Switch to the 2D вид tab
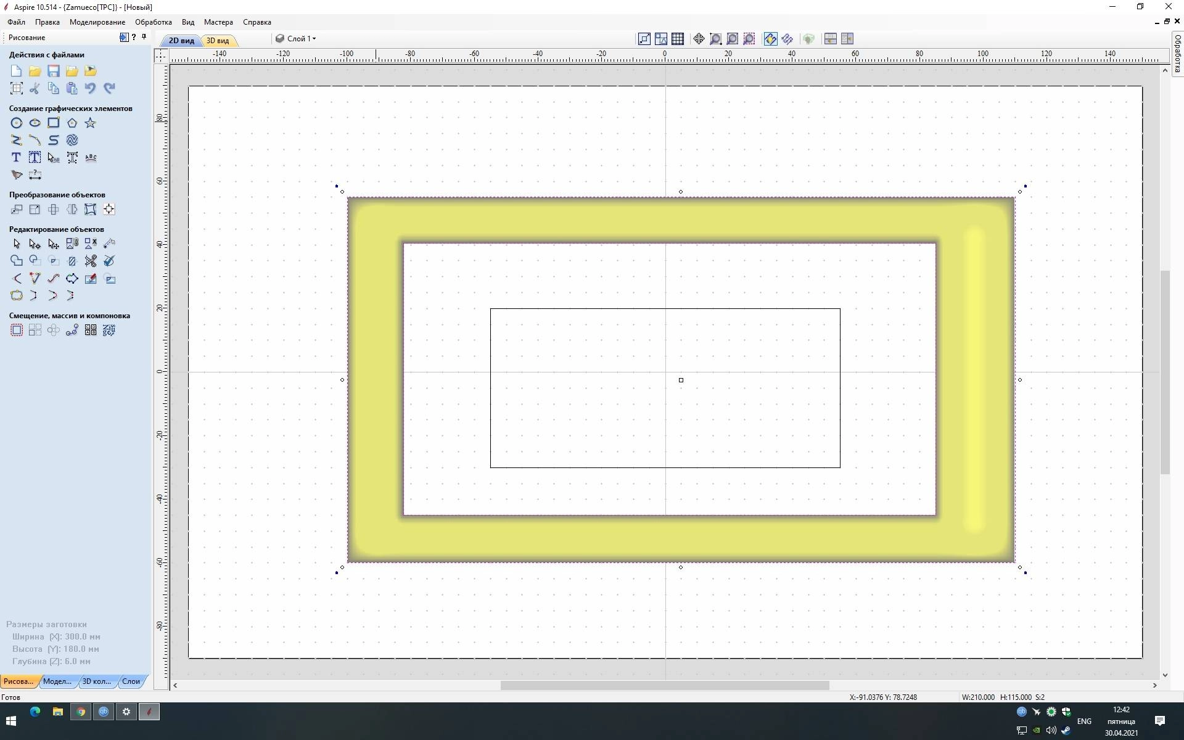 pyautogui.click(x=181, y=41)
